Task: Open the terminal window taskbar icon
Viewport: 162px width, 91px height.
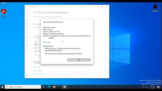Action: (59, 87)
